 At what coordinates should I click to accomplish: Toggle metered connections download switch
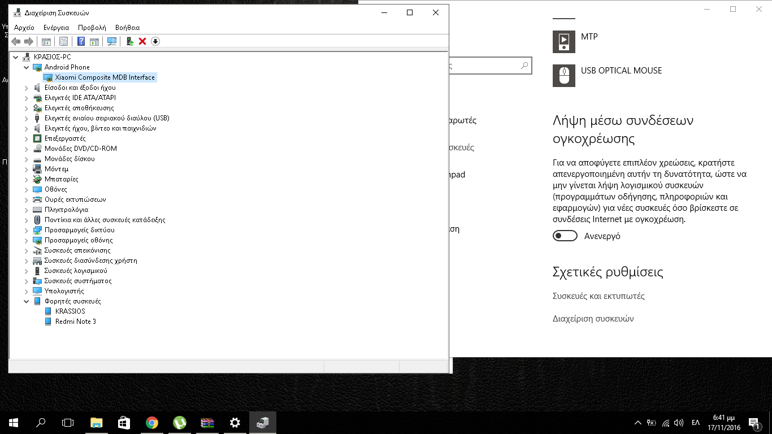(565, 236)
